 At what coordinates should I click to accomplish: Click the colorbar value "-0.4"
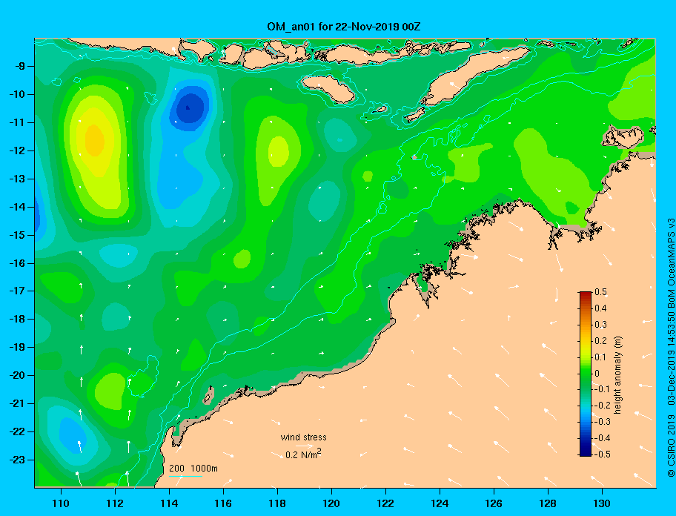coord(602,438)
